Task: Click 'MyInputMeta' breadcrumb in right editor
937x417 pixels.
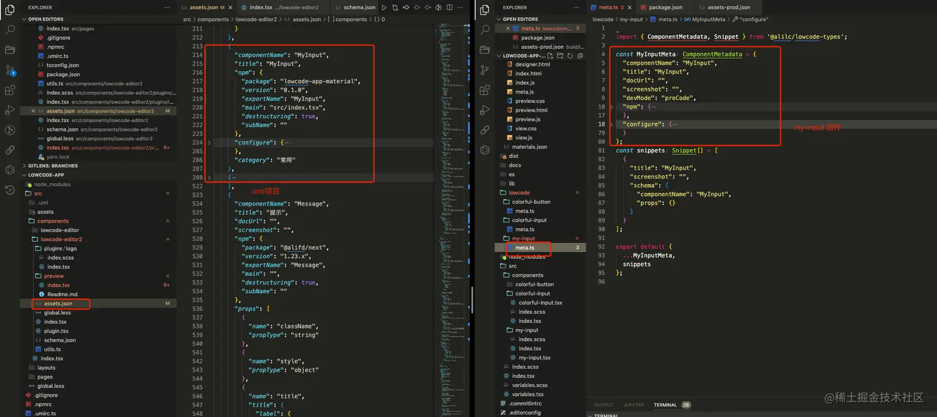Action: point(708,19)
